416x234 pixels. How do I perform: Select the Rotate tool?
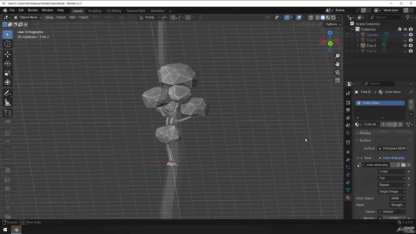[7, 64]
